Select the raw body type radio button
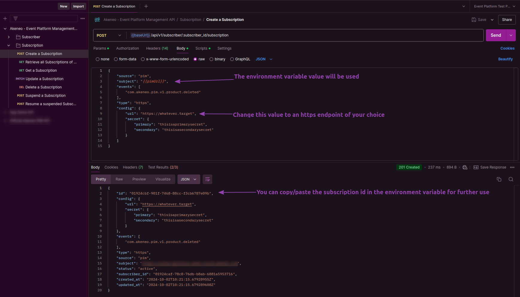The image size is (520, 297). 195,59
